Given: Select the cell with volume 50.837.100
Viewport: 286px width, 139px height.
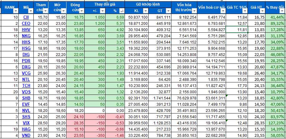Looking at the screenshot, I should pos(137,17).
